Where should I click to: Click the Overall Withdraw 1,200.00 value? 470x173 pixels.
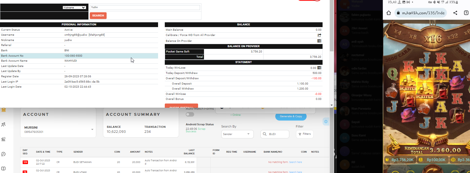tap(302, 89)
